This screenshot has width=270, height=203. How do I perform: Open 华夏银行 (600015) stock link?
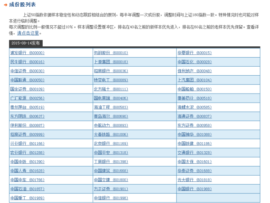[194, 53]
